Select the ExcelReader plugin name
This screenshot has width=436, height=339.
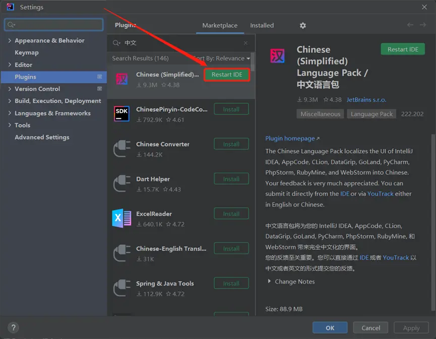pyautogui.click(x=154, y=214)
